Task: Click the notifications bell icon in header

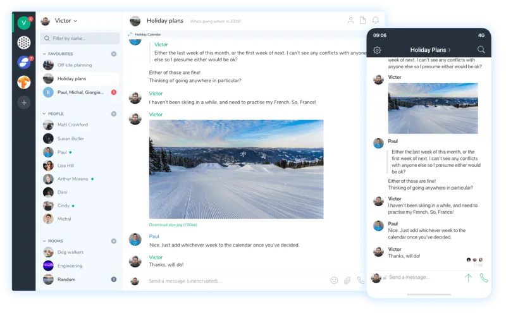Action: coord(376,21)
